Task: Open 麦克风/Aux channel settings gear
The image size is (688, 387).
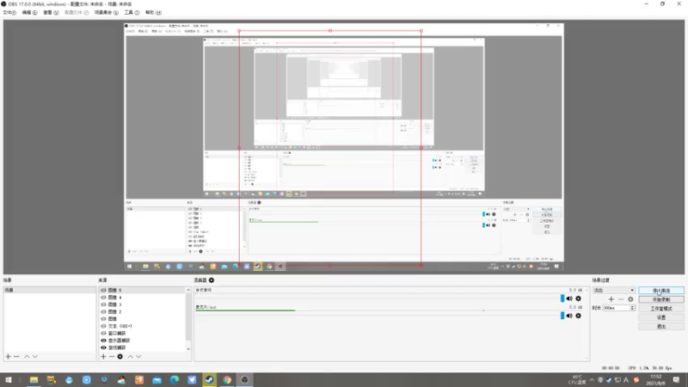Action: (x=578, y=316)
